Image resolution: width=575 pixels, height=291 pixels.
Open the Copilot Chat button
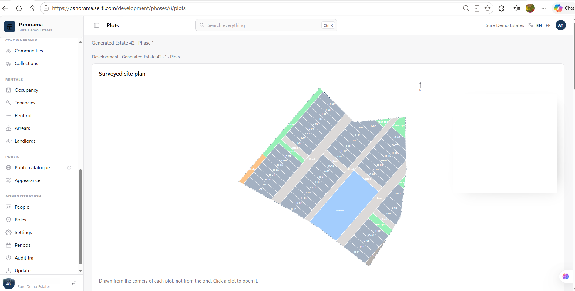tap(564, 8)
